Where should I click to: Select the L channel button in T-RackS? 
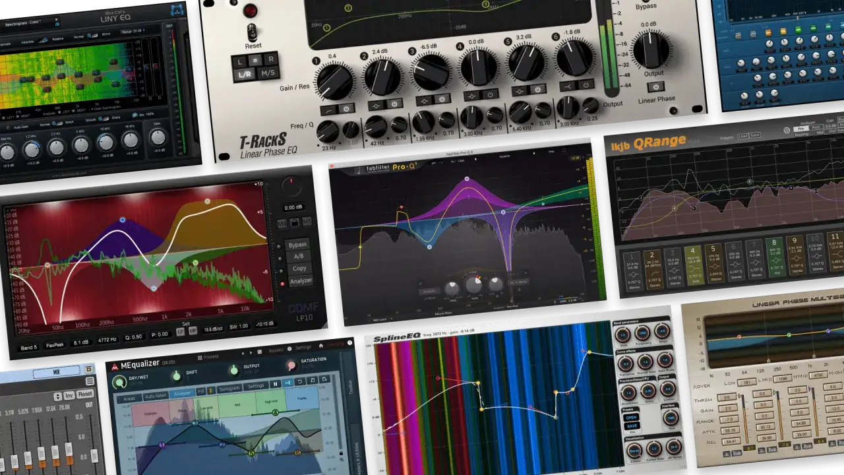click(239, 61)
